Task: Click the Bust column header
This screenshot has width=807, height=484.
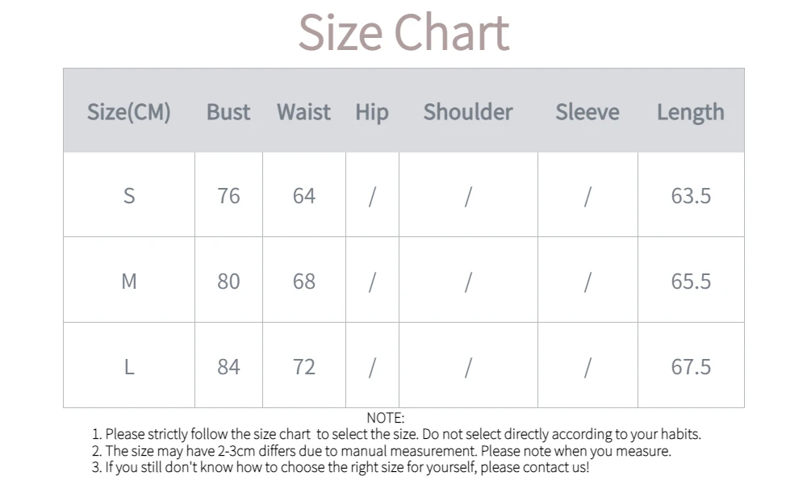Action: 228,111
